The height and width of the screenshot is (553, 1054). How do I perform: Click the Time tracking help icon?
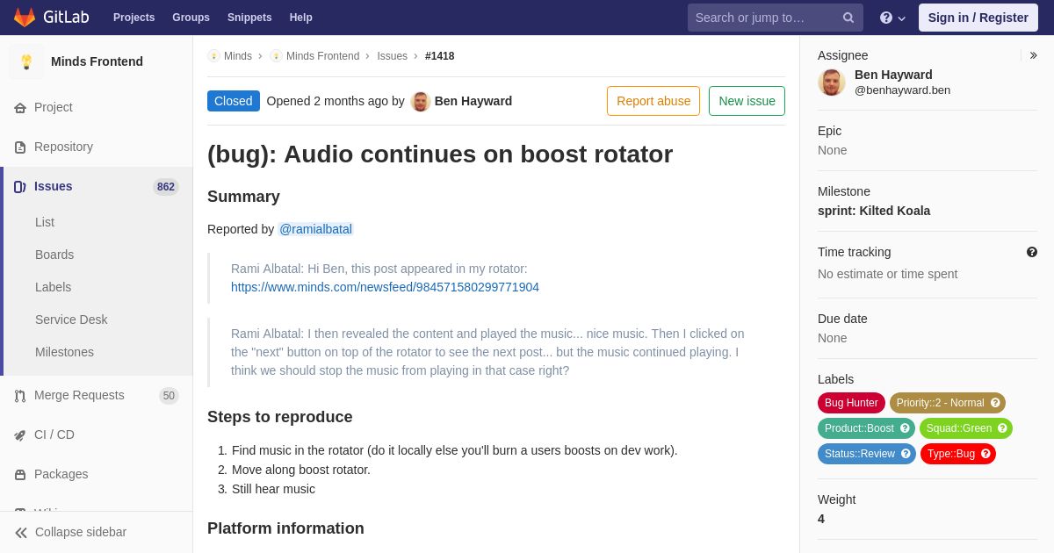(1032, 252)
